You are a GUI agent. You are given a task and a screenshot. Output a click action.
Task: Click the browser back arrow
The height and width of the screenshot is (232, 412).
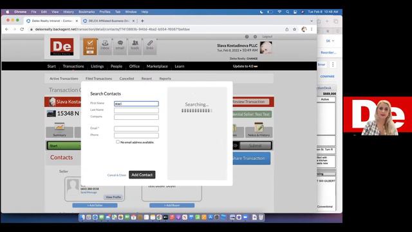tap(7, 29)
